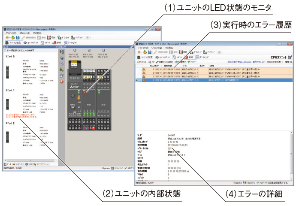Switch to the Unit tab at bottom left
The image size is (296, 206).
coord(8,164)
